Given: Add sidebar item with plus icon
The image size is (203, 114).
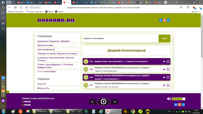Looking at the screenshot, I should tap(3, 95).
